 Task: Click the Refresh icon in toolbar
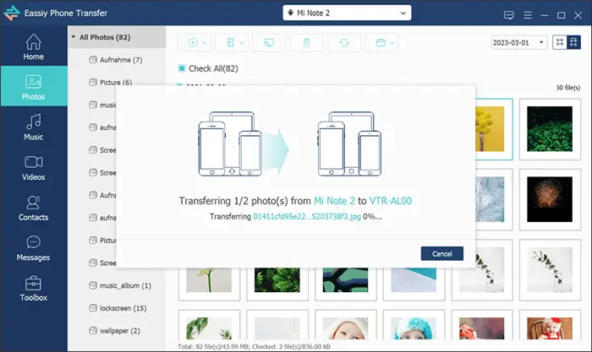pos(344,42)
